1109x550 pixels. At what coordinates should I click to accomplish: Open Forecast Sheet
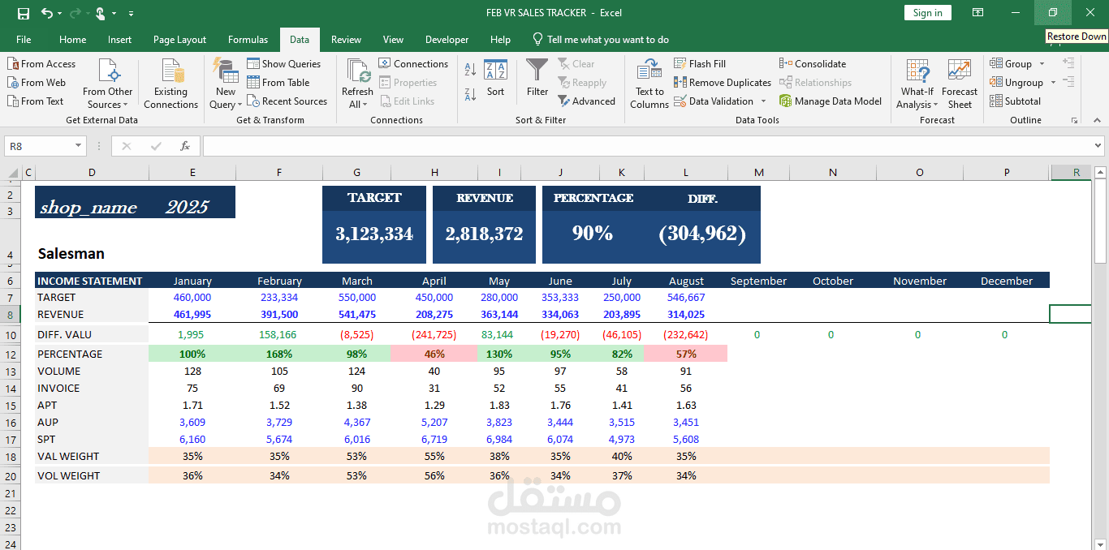click(960, 81)
